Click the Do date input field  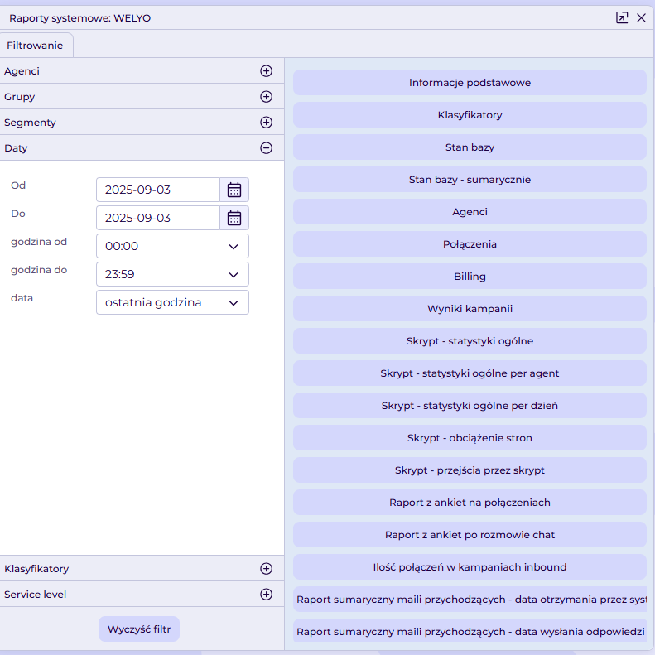pyautogui.click(x=158, y=218)
